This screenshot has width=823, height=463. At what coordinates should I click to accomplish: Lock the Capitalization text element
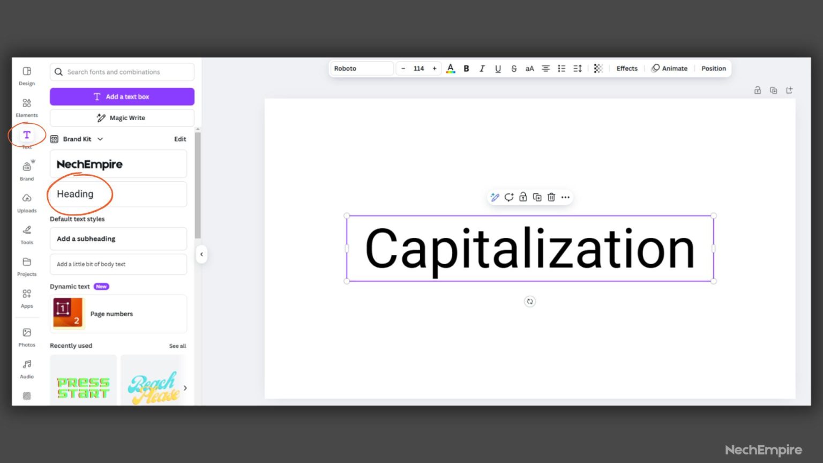[x=523, y=197]
